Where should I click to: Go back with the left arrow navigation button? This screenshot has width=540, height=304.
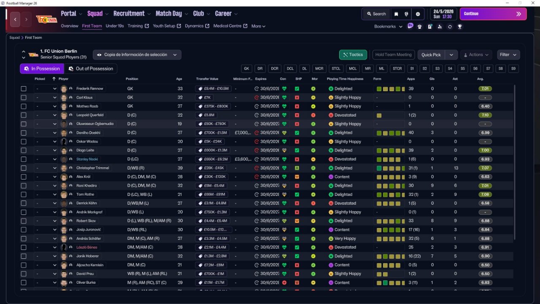click(x=15, y=19)
